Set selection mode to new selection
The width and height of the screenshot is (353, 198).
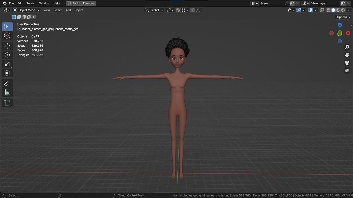coord(14,17)
